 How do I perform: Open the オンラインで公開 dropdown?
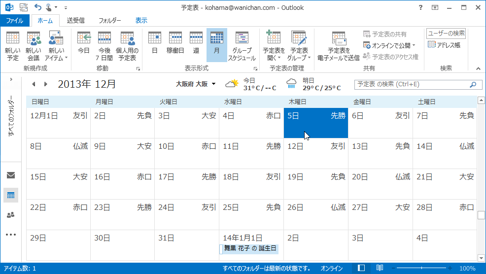[x=389, y=45]
